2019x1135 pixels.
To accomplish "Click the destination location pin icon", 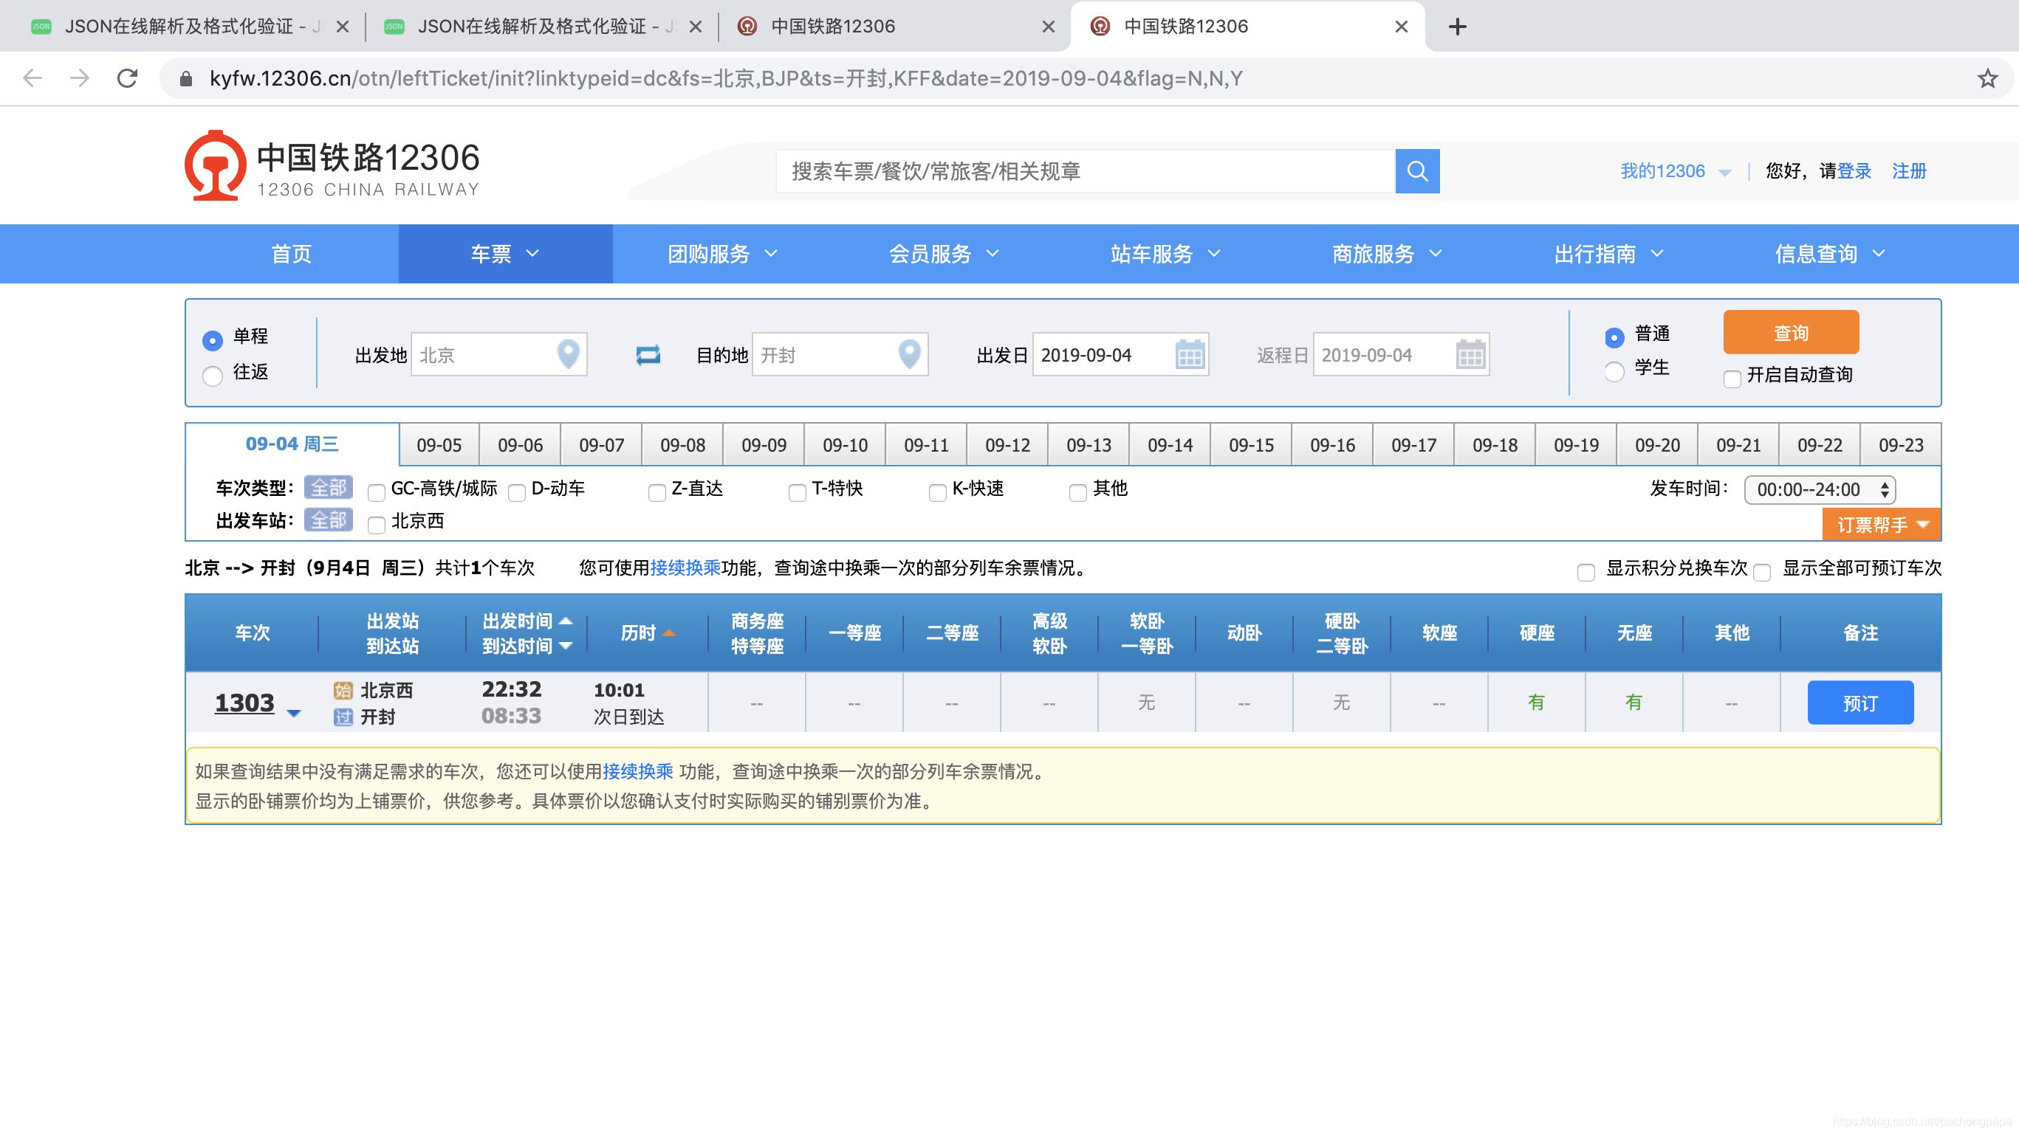I will 907,353.
